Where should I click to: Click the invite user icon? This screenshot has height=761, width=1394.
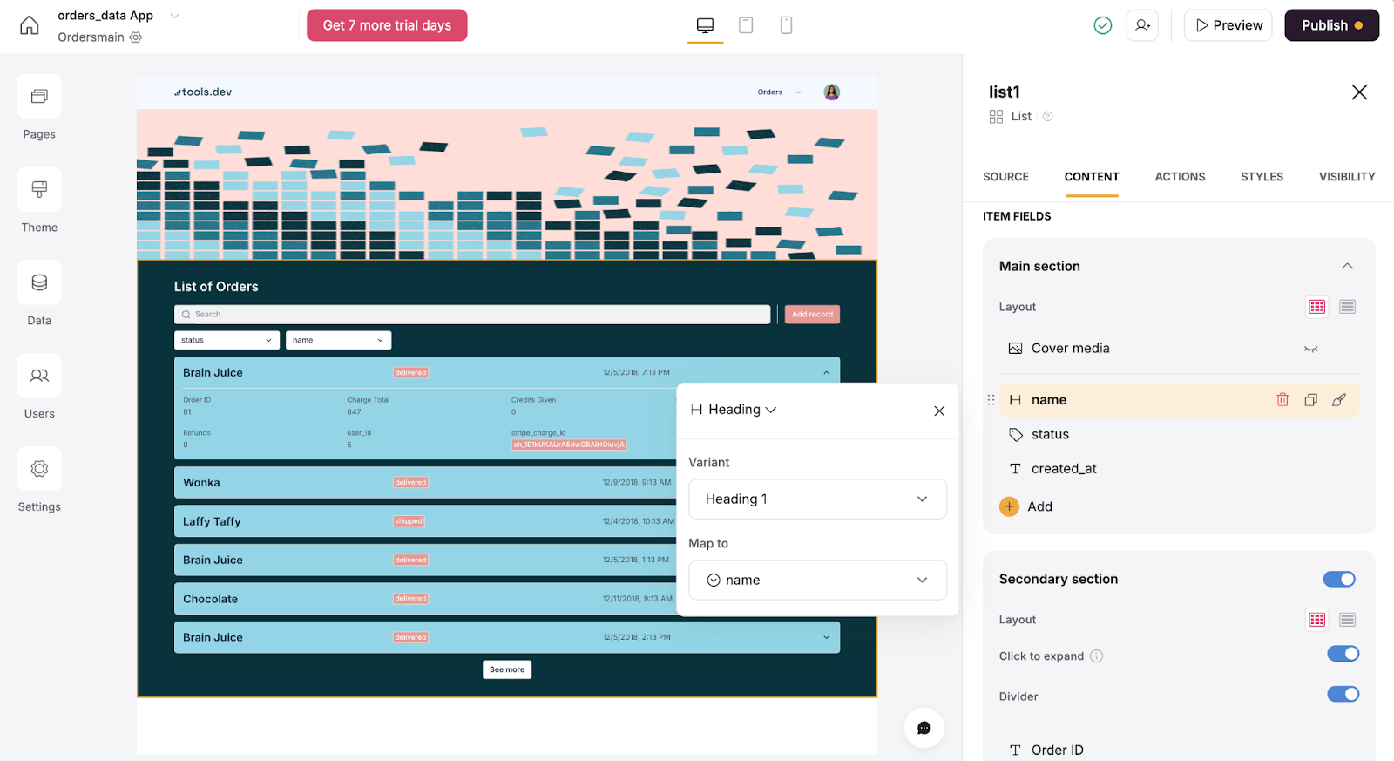(x=1142, y=25)
